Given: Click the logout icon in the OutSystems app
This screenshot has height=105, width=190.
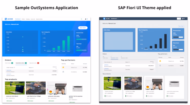Looking at the screenshot, I should tap(87, 19).
